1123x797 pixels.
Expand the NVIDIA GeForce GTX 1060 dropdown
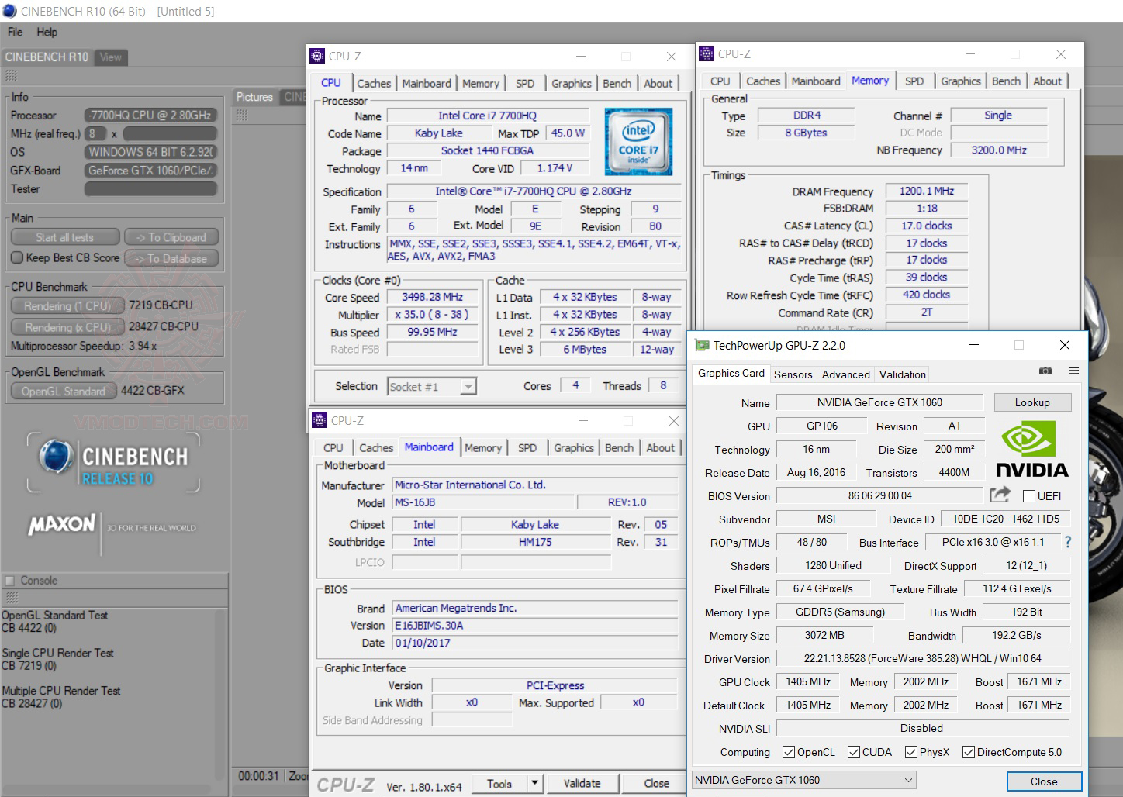point(908,780)
